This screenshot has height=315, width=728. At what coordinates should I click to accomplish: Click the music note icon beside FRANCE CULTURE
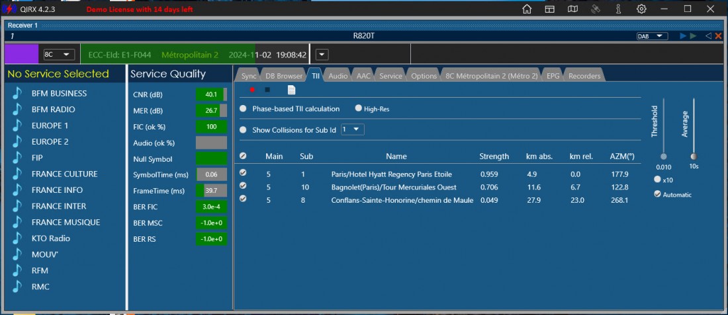(x=17, y=174)
